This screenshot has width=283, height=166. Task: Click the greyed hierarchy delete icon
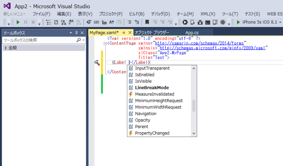tap(79, 22)
